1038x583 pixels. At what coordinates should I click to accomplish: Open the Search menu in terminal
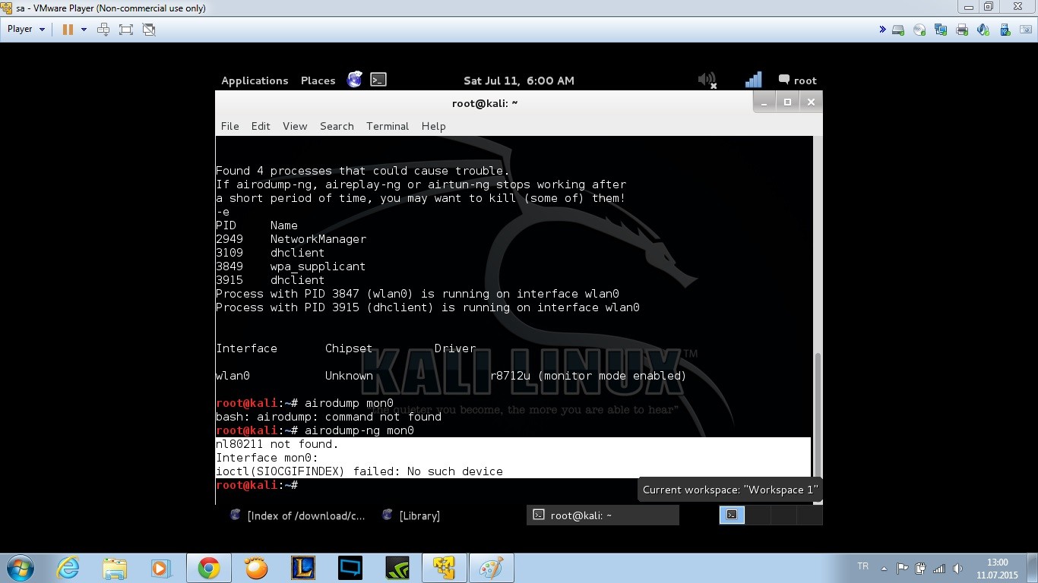tap(337, 126)
